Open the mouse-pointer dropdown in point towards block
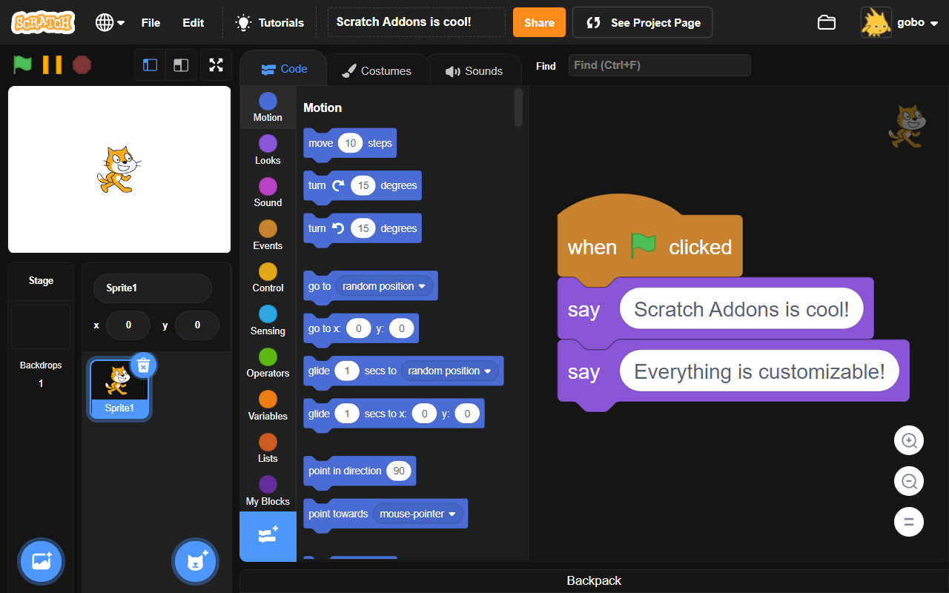The image size is (949, 593). 419,513
